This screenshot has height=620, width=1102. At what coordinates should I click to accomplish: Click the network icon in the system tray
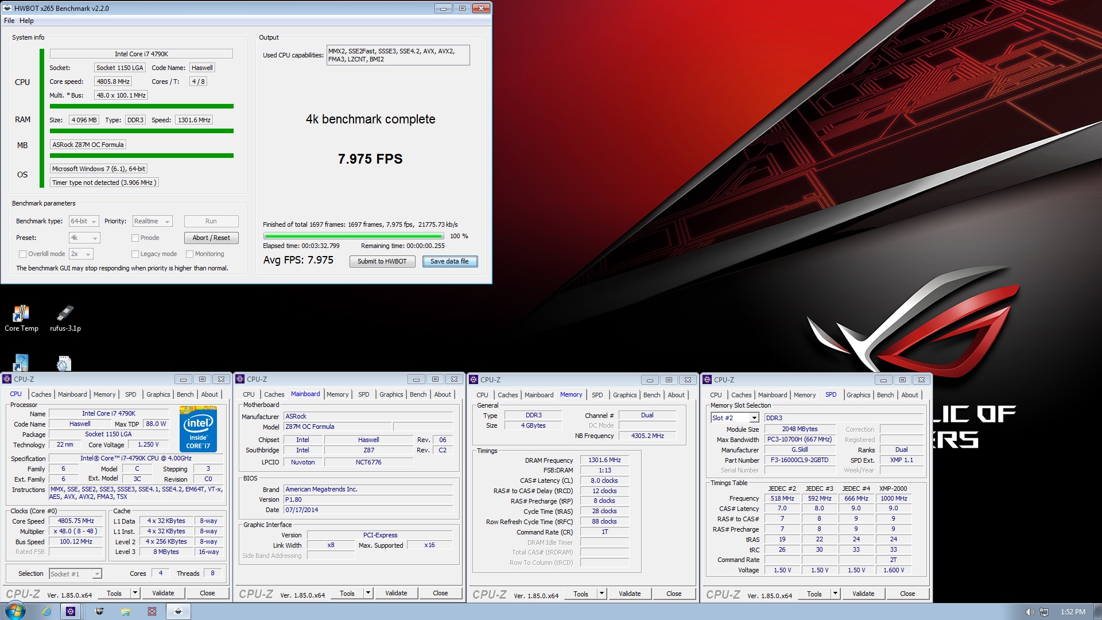coord(1044,612)
